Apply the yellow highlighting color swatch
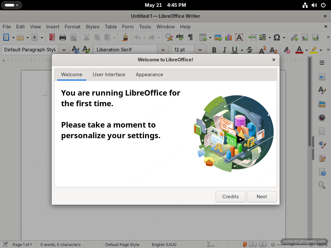Image resolution: width=331 pixels, height=248 pixels. pos(314,50)
